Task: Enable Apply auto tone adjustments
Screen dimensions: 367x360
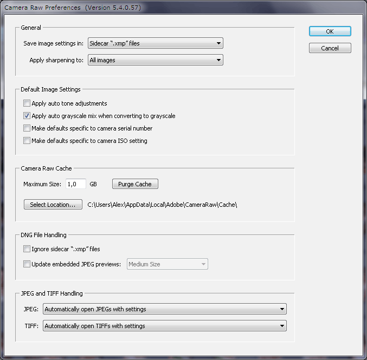Action: pyautogui.click(x=27, y=103)
